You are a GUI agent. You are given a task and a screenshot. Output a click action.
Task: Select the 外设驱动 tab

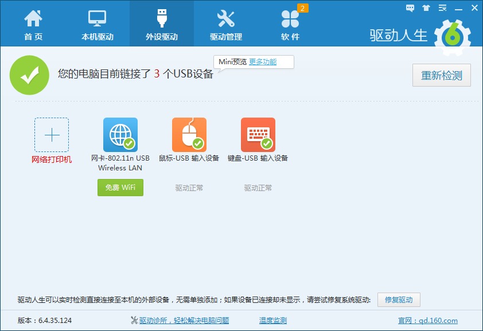(x=162, y=25)
